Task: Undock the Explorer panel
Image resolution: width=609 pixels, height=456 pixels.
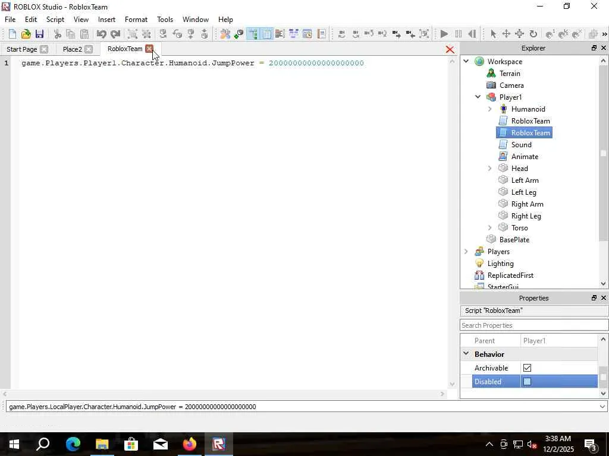Action: point(594,47)
